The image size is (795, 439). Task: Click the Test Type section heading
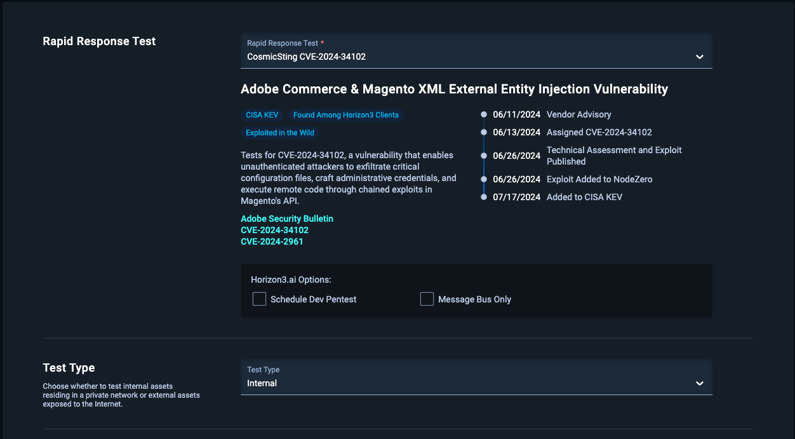pos(69,368)
